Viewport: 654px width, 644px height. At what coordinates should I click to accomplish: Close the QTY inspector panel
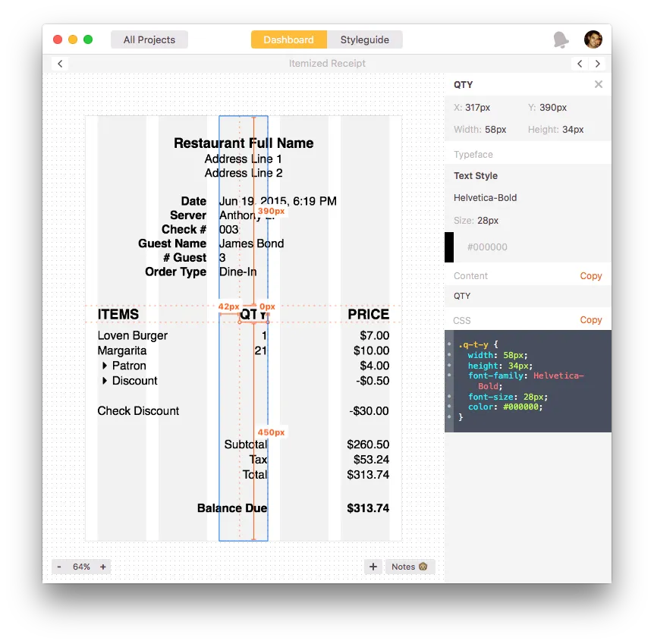click(x=599, y=84)
